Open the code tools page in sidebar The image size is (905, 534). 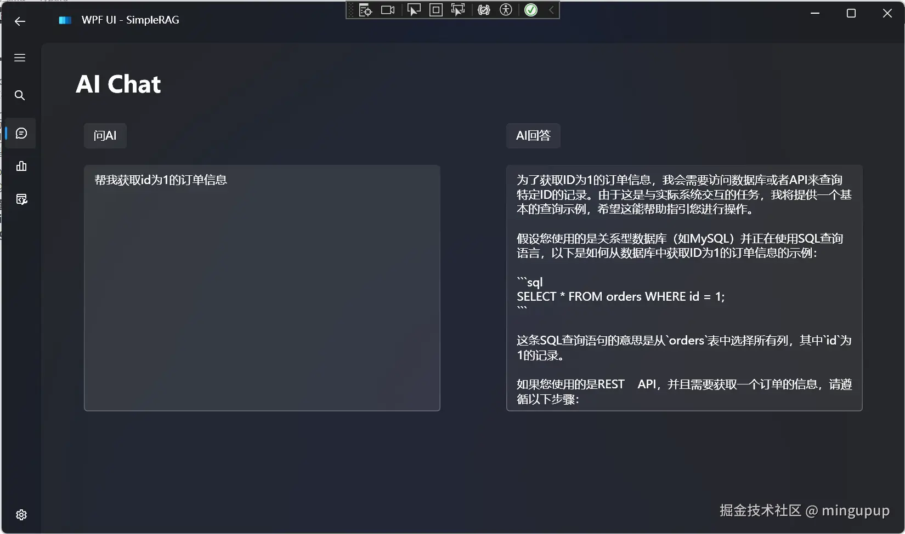point(21,199)
